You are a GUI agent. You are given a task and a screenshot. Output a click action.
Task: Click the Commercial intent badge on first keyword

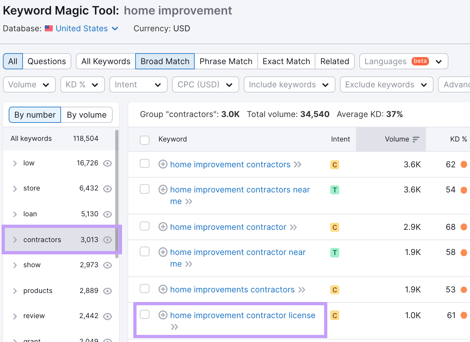(334, 165)
